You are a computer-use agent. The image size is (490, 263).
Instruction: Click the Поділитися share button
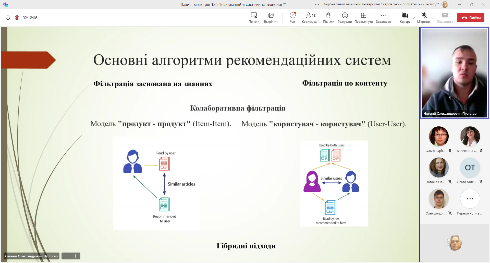(445, 18)
